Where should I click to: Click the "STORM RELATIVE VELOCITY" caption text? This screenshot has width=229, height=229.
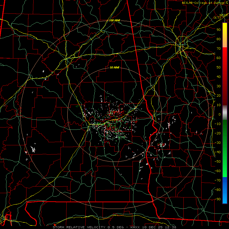79,227
